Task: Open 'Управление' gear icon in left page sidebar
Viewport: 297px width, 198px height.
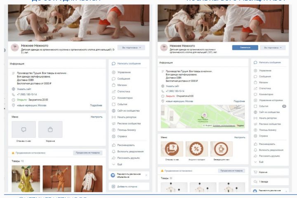Action: 114,72
